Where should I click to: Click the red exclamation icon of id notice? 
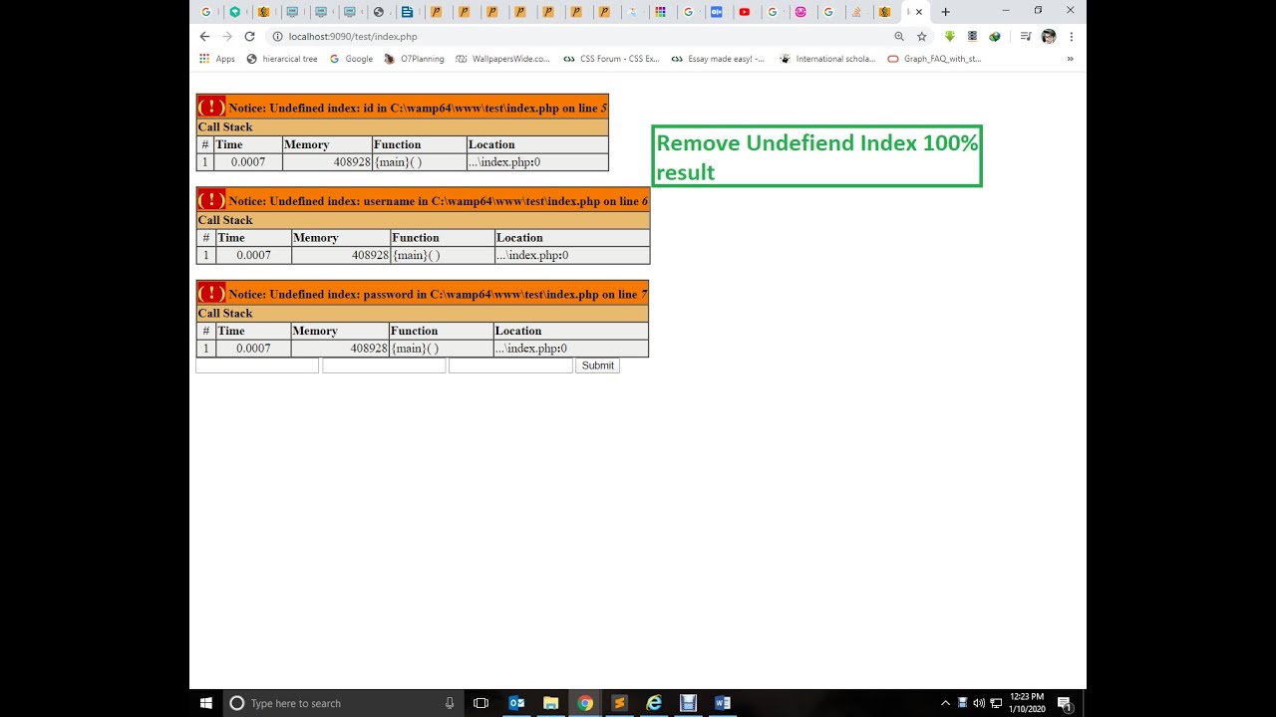pyautogui.click(x=211, y=107)
